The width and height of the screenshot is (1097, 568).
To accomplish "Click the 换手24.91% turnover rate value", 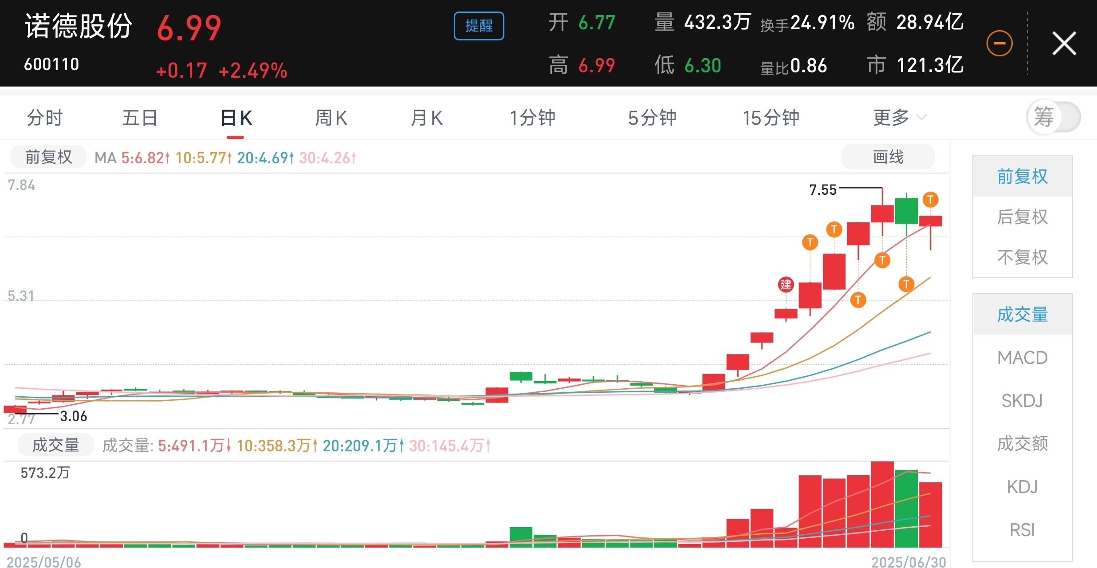I will pos(807,23).
